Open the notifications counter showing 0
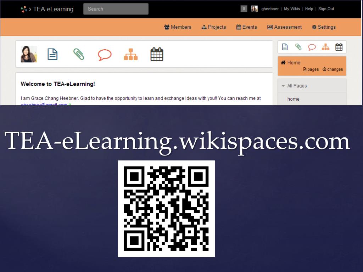 (x=244, y=9)
